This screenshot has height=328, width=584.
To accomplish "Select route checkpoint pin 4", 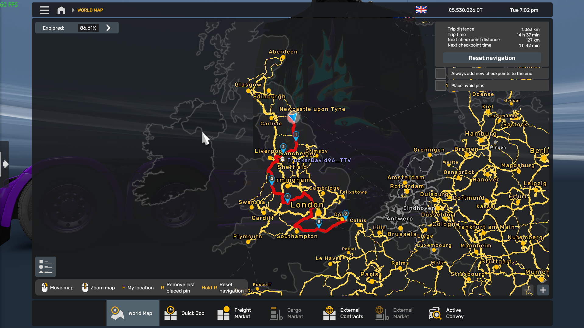I will pos(287,198).
